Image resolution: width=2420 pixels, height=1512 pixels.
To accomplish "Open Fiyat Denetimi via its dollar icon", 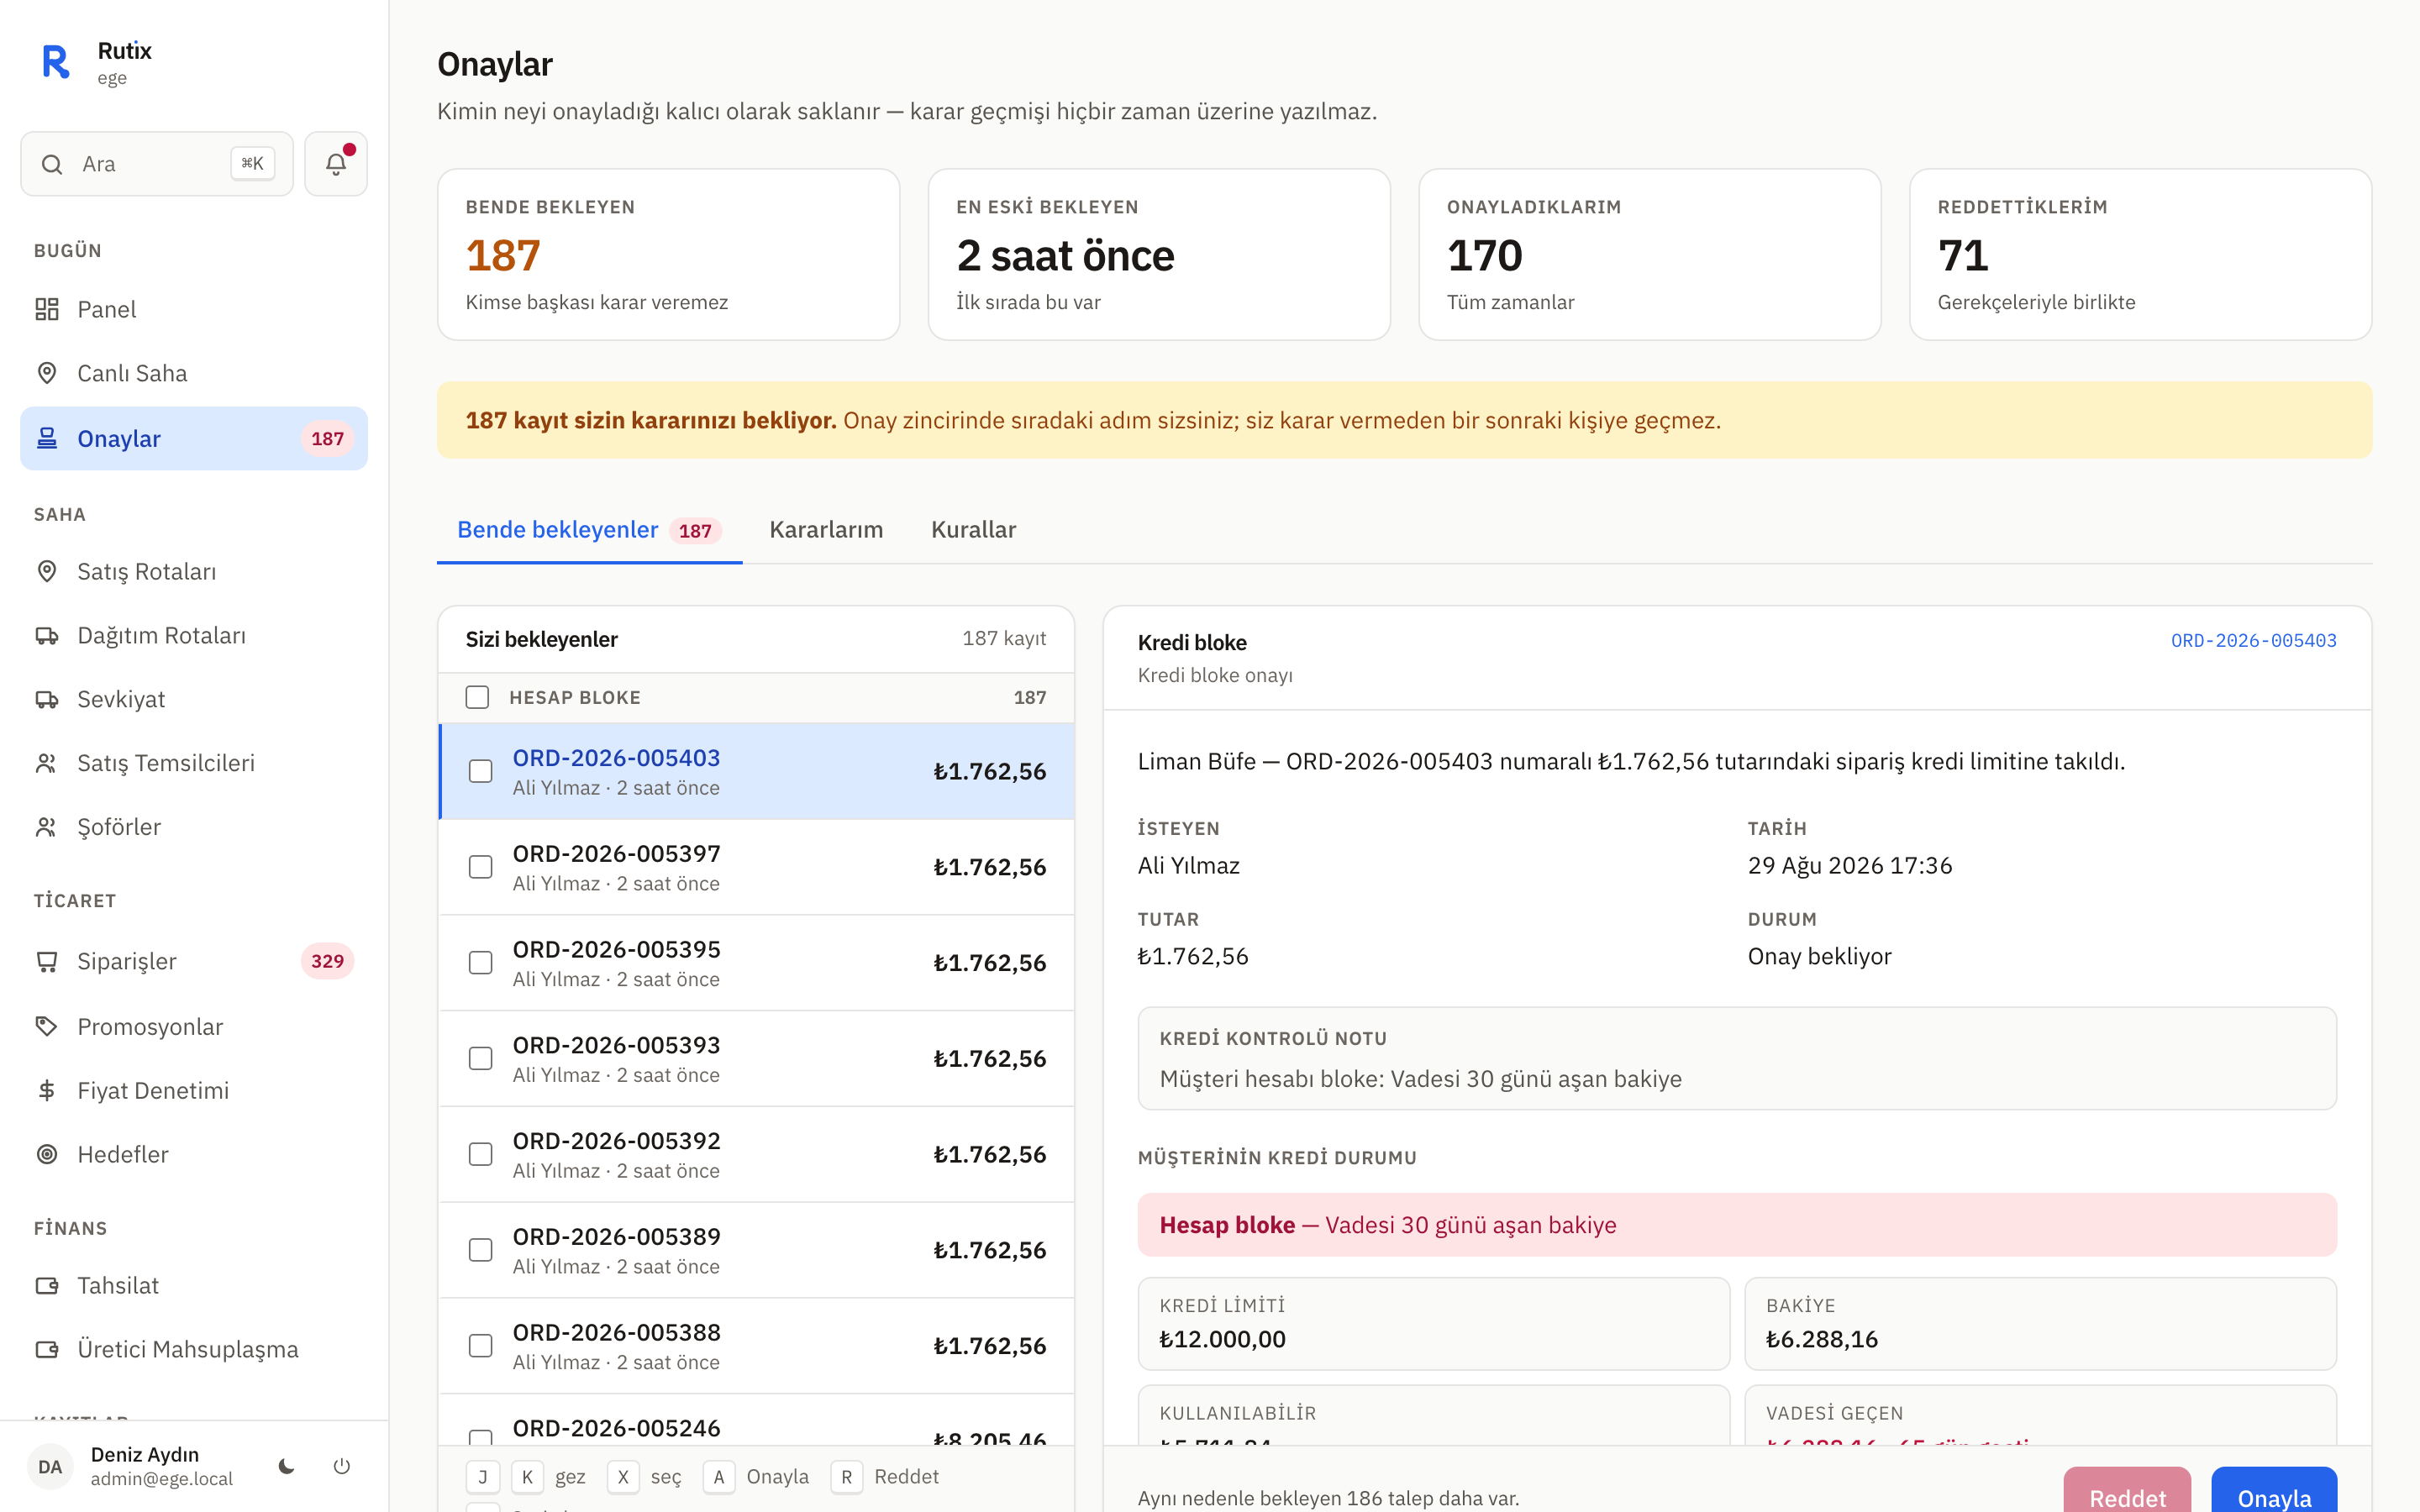I will coord(47,1090).
